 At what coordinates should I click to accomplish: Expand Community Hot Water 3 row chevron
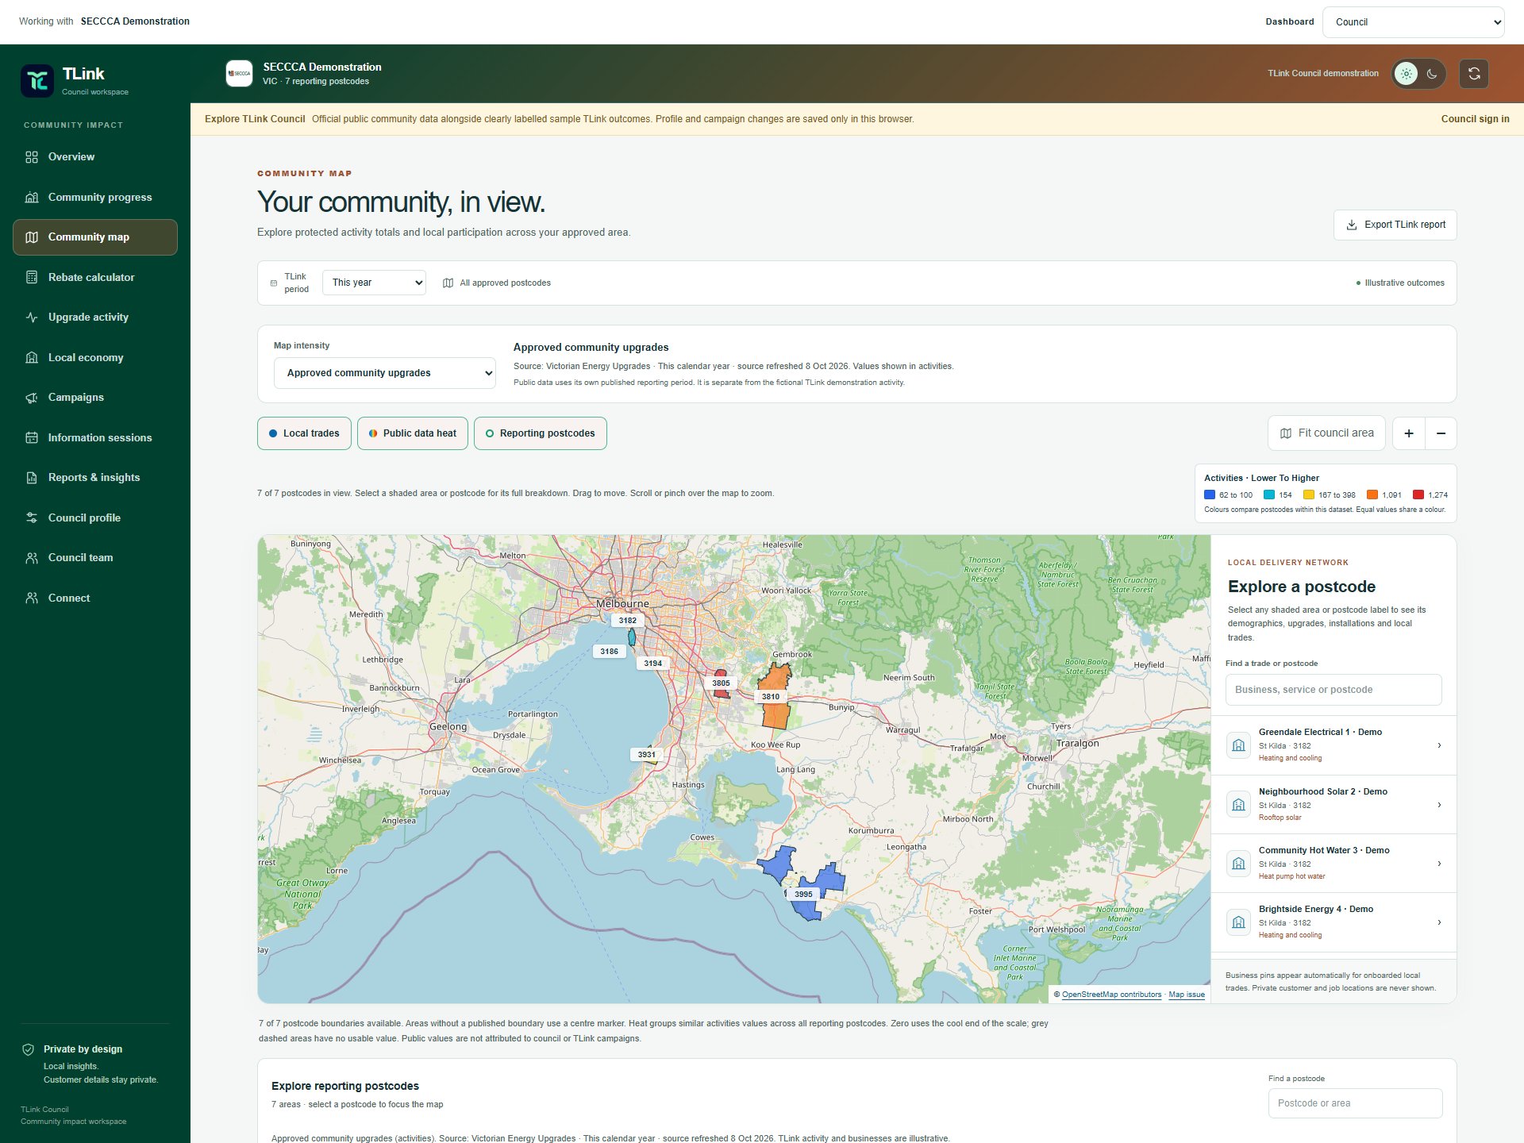point(1439,864)
